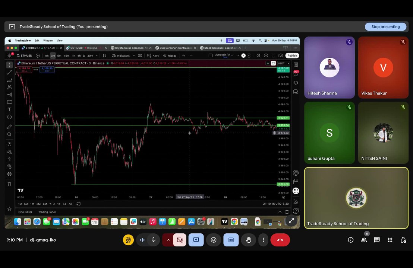Screen dimensions: 413x268
Task: Select the NITISH SAINI participant tile
Action: [383, 133]
